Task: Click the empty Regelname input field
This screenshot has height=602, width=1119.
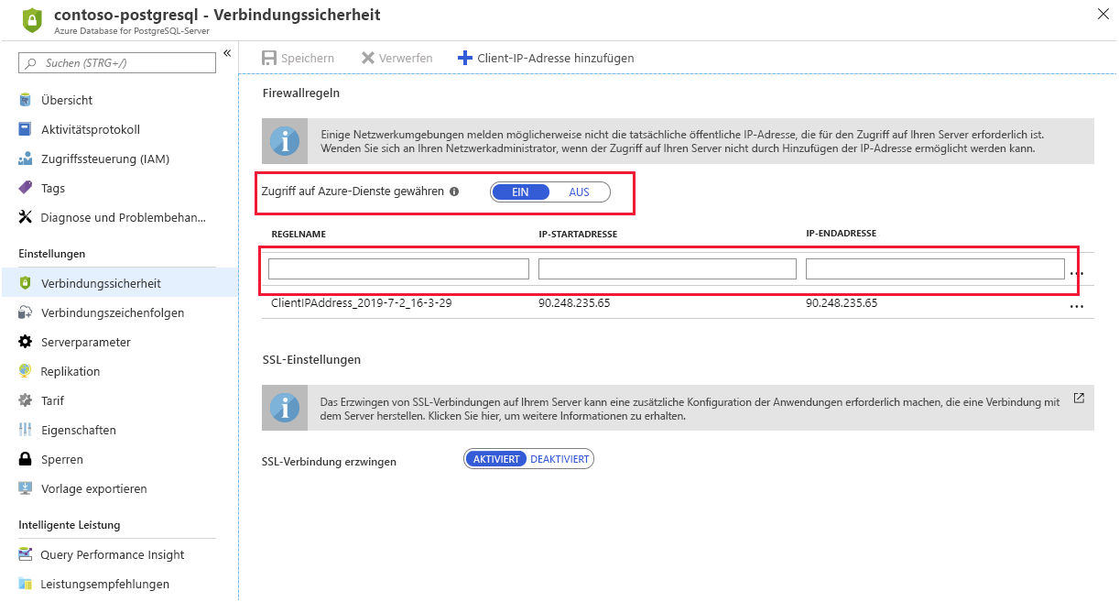Action: (397, 268)
